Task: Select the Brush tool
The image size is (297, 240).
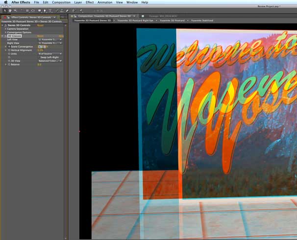Action: 57,11
